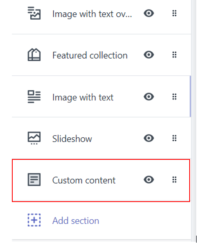Screen dimensions: 197x243
Task: Click the Slideshow picture icon
Action: 34,138
